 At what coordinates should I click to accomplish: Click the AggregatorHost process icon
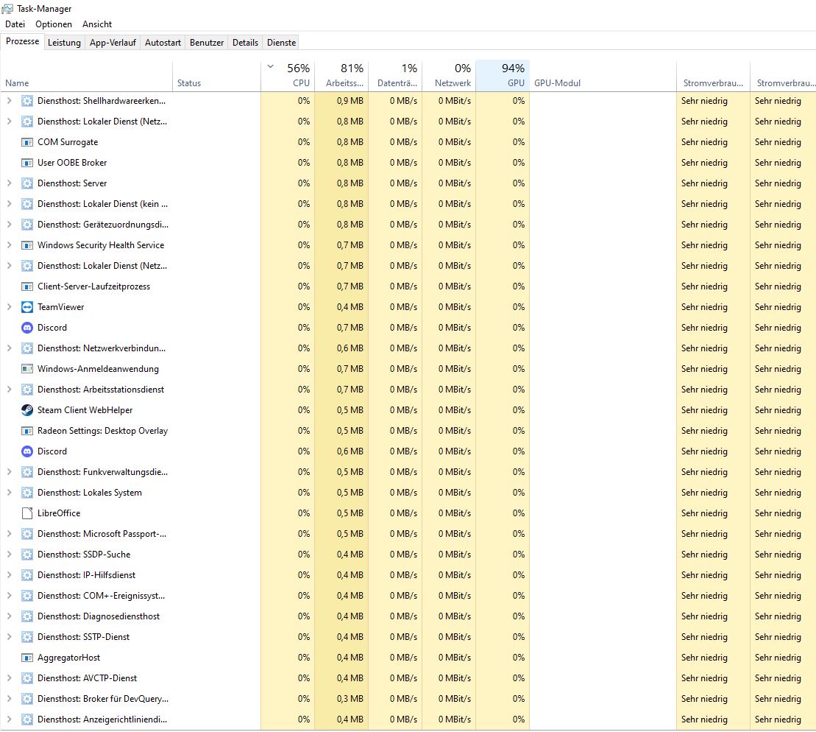[x=27, y=658]
